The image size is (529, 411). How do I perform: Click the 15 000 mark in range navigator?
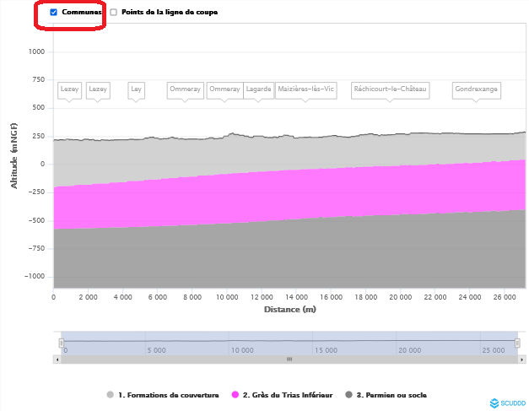pos(326,349)
